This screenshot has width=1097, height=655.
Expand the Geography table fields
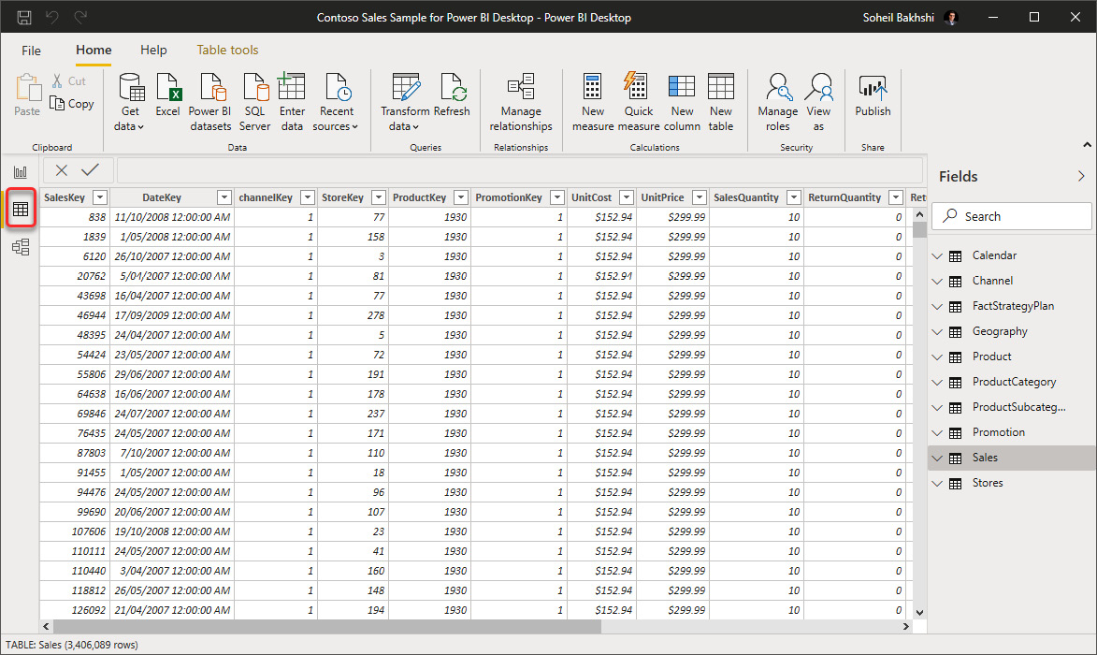point(937,331)
